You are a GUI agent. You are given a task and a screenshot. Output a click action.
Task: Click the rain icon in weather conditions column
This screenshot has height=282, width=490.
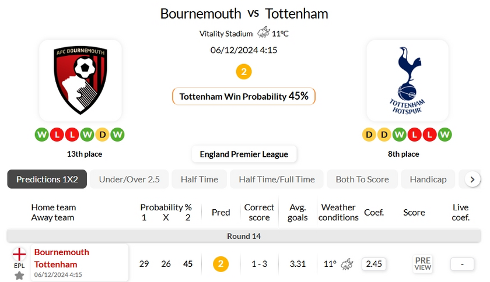pos(348,264)
